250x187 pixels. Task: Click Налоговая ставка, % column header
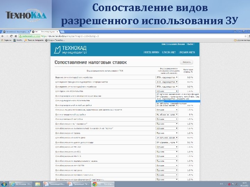[x=188, y=71]
